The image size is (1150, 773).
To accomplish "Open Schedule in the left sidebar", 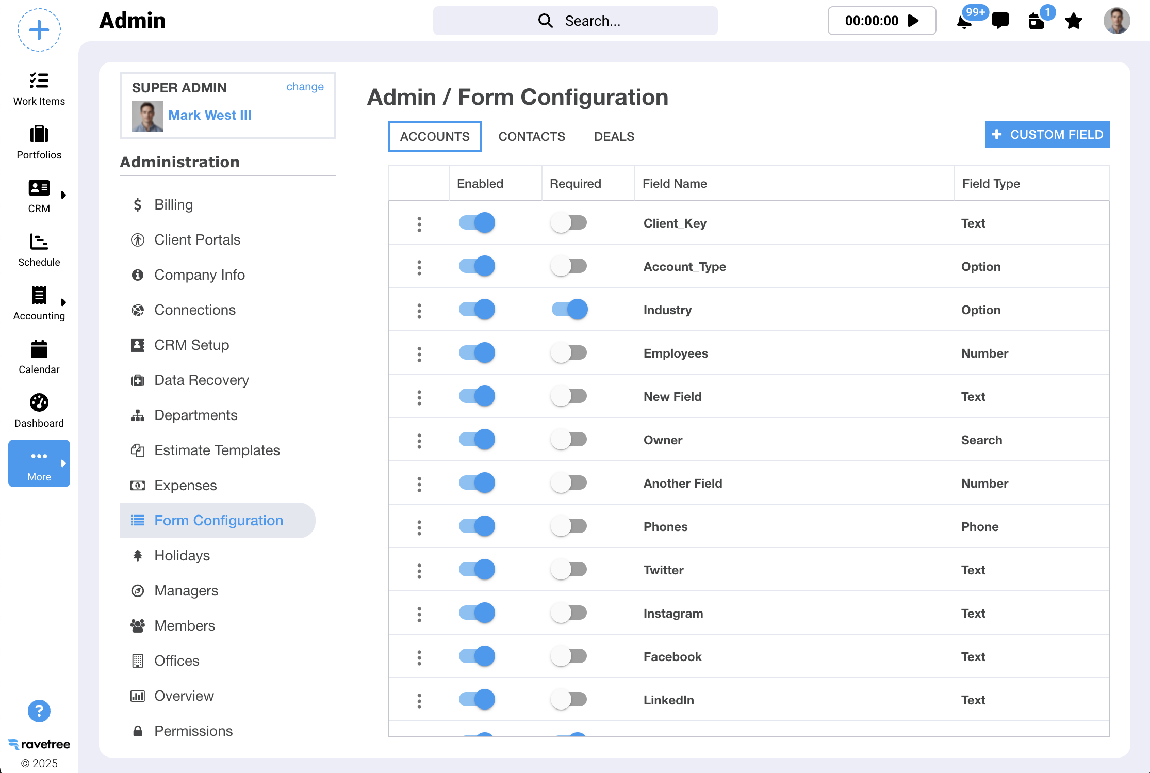I will click(x=39, y=242).
